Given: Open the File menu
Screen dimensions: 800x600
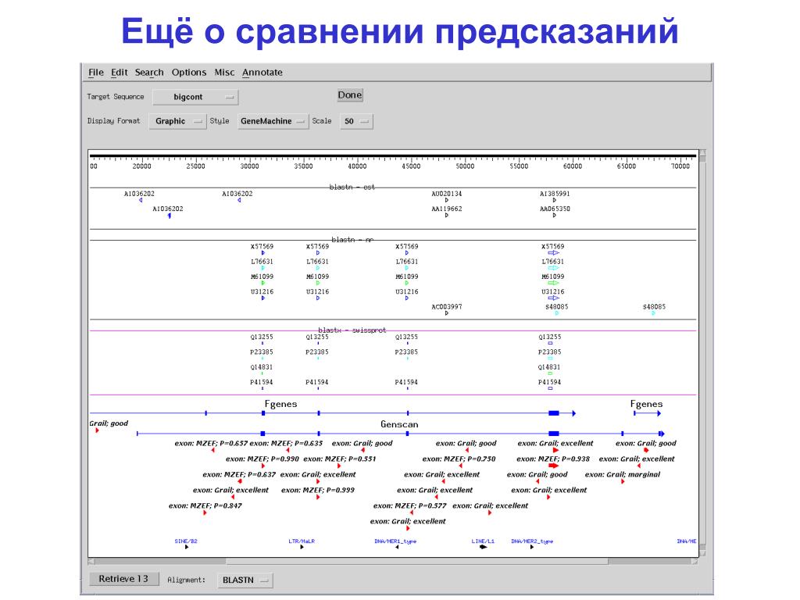Looking at the screenshot, I should 95,73.
